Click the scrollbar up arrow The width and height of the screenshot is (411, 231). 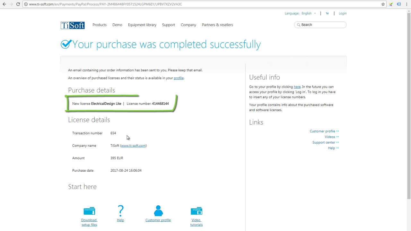pyautogui.click(x=408, y=10)
